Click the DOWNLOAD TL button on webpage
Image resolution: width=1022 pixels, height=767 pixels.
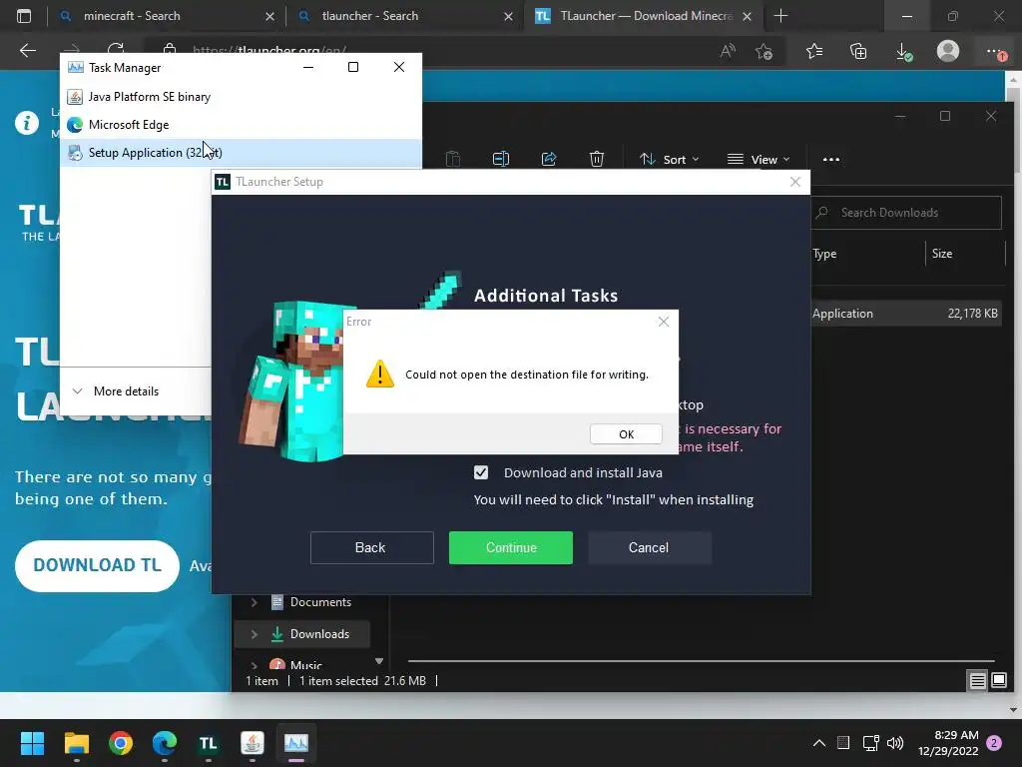coord(97,565)
